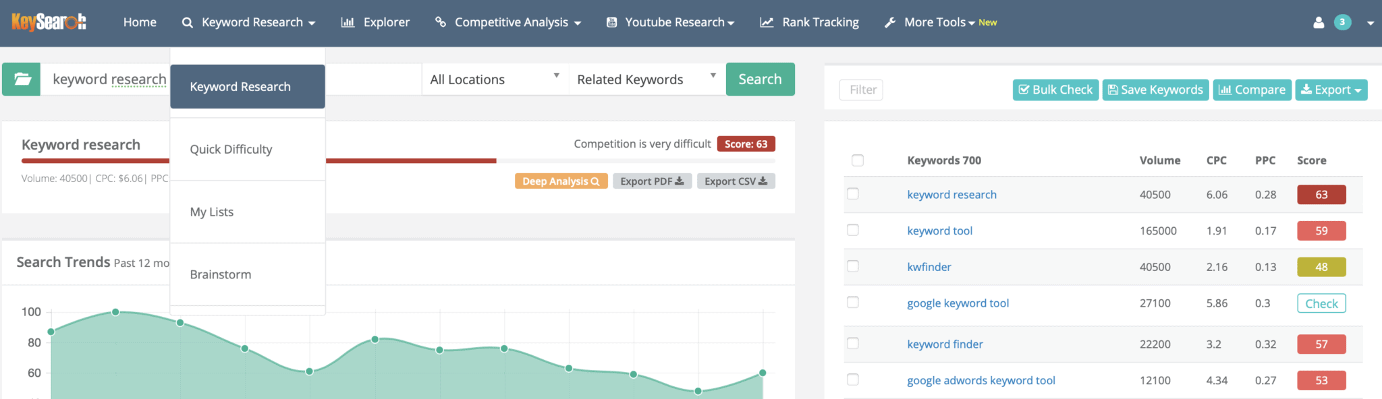Click the link icon beside Competitive Analysis

[x=441, y=22]
